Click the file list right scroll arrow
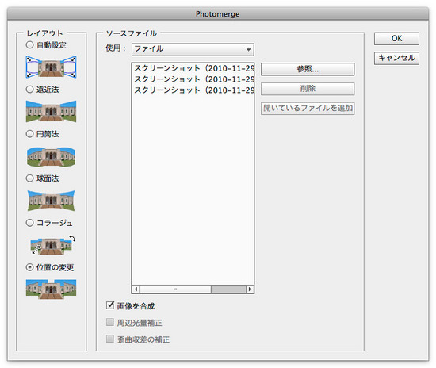This screenshot has width=436, height=368. click(x=250, y=289)
